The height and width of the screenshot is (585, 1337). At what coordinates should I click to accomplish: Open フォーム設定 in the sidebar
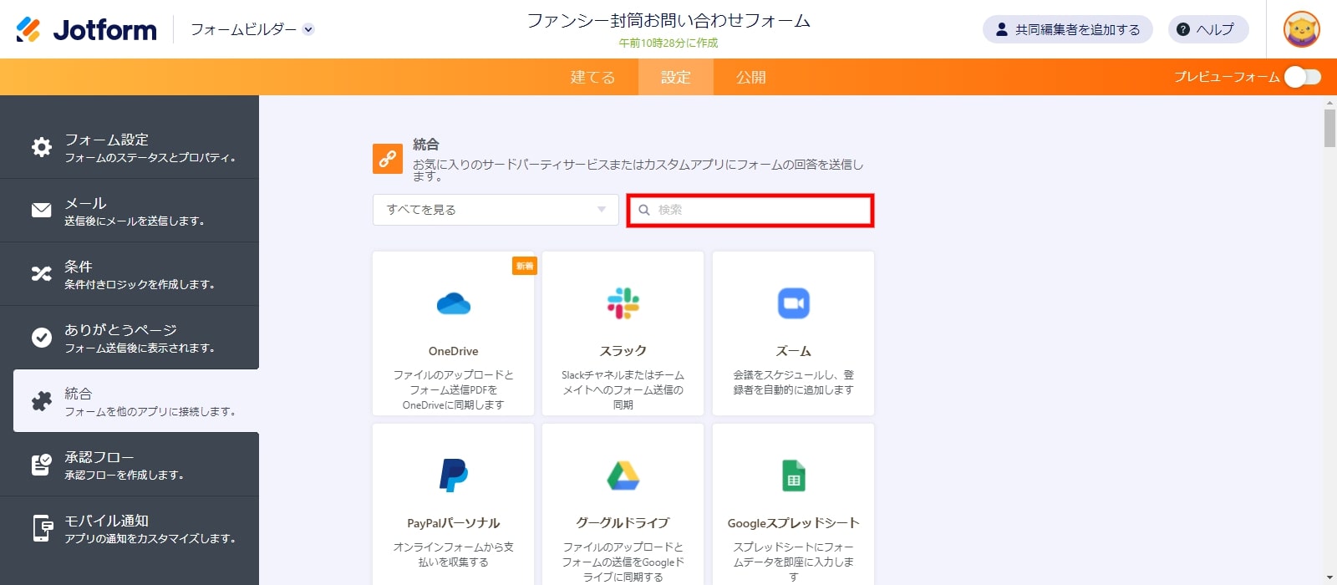point(130,147)
